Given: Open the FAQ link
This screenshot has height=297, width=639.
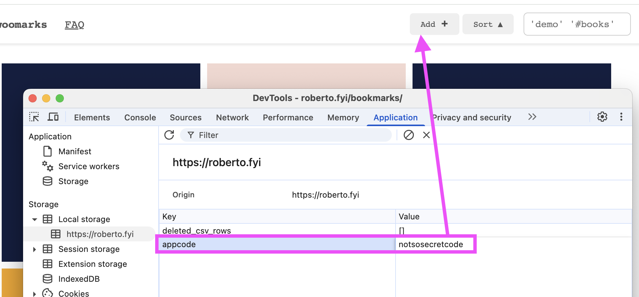Looking at the screenshot, I should point(74,24).
